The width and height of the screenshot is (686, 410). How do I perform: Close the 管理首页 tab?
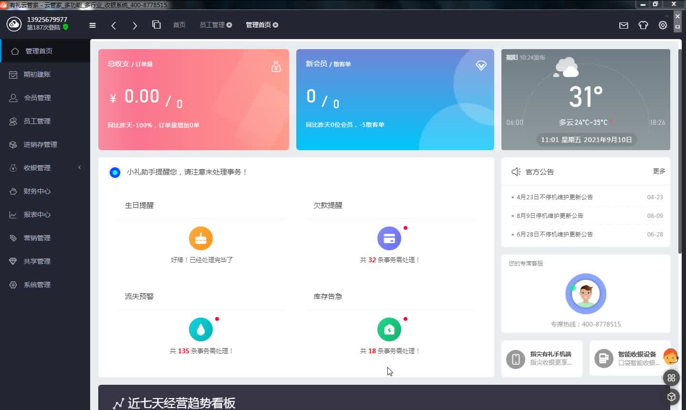click(275, 25)
